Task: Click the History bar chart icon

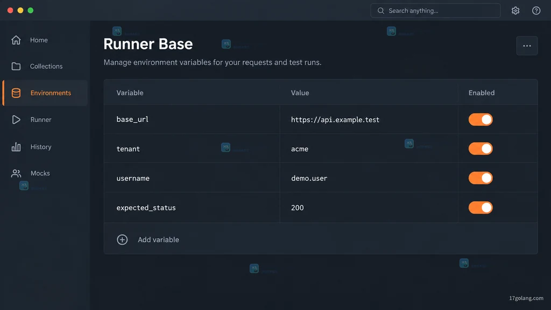Action: coord(16,146)
